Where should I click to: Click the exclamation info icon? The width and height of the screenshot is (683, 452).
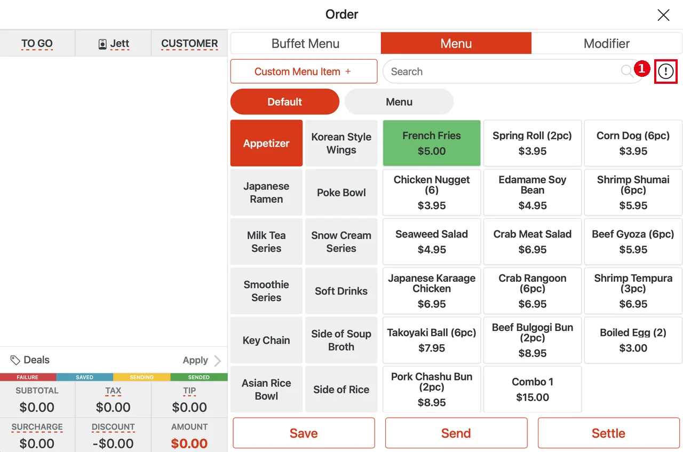click(x=665, y=72)
